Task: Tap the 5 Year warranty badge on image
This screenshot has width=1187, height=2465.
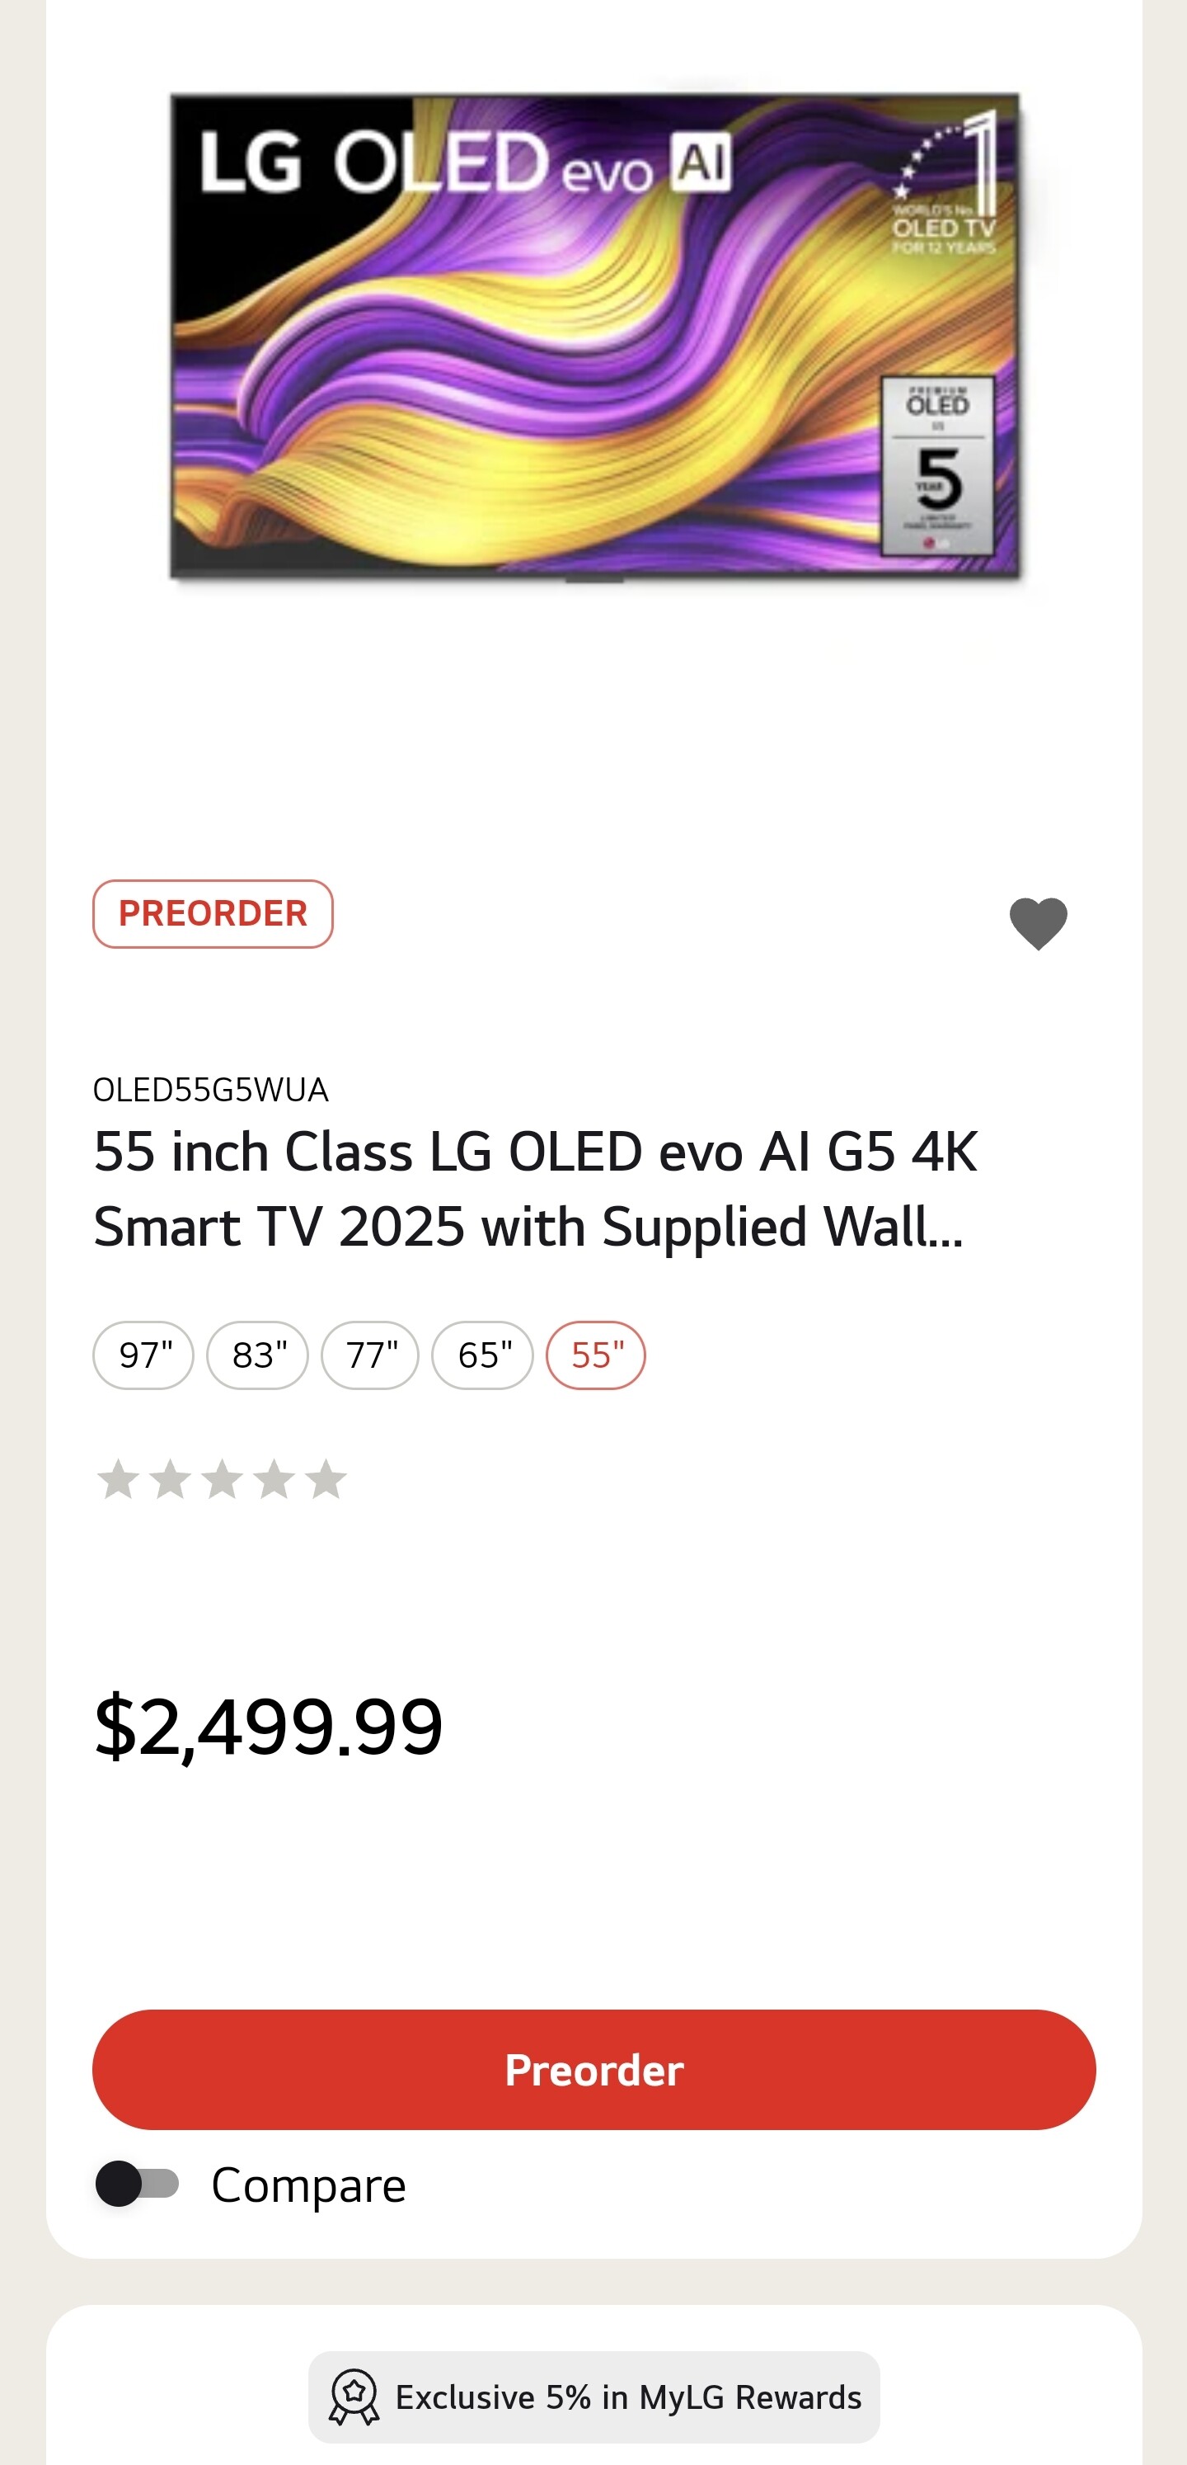Action: coord(937,466)
